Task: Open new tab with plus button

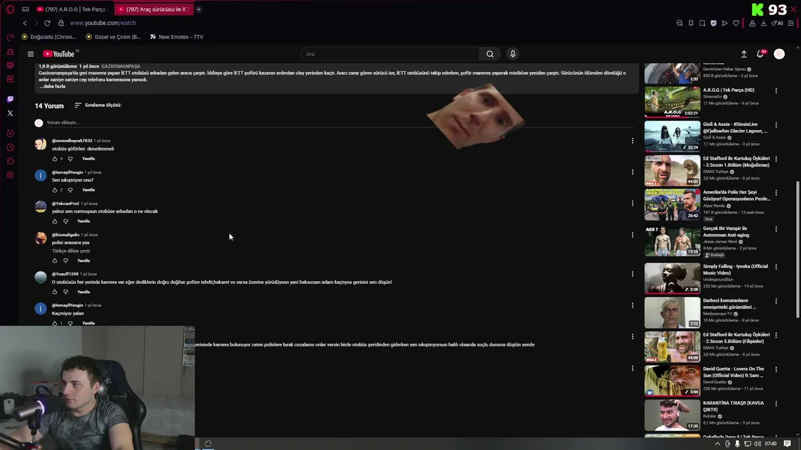Action: click(198, 9)
